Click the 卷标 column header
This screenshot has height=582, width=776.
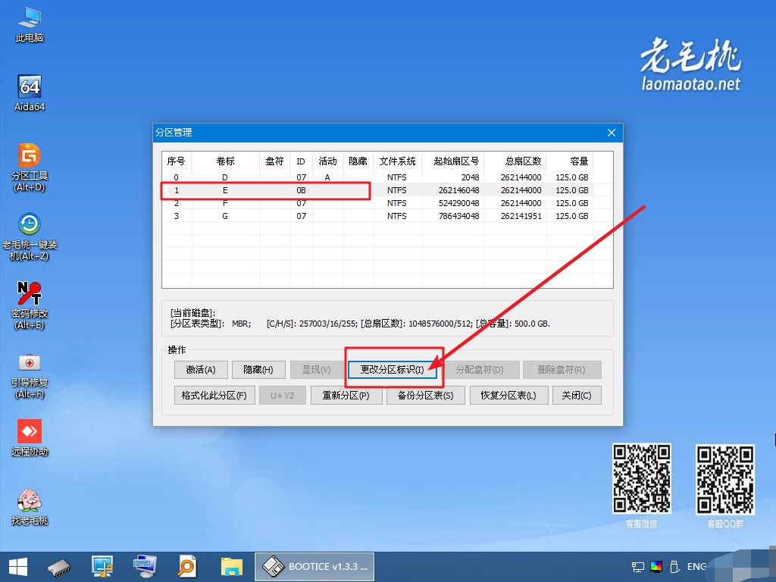coord(225,161)
